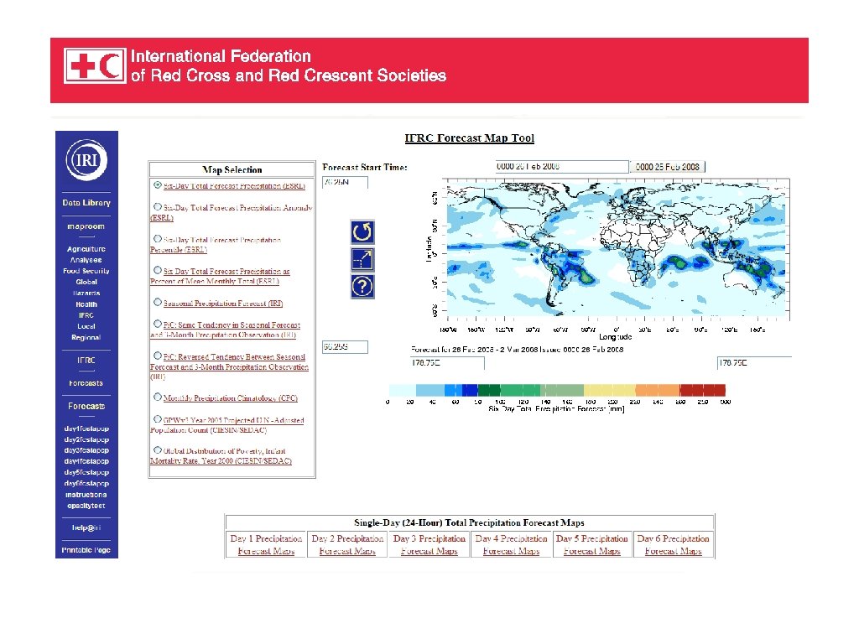Select Six-Day Total Forecast Precipitation Anomaly radio
859x644 pixels.
157,207
